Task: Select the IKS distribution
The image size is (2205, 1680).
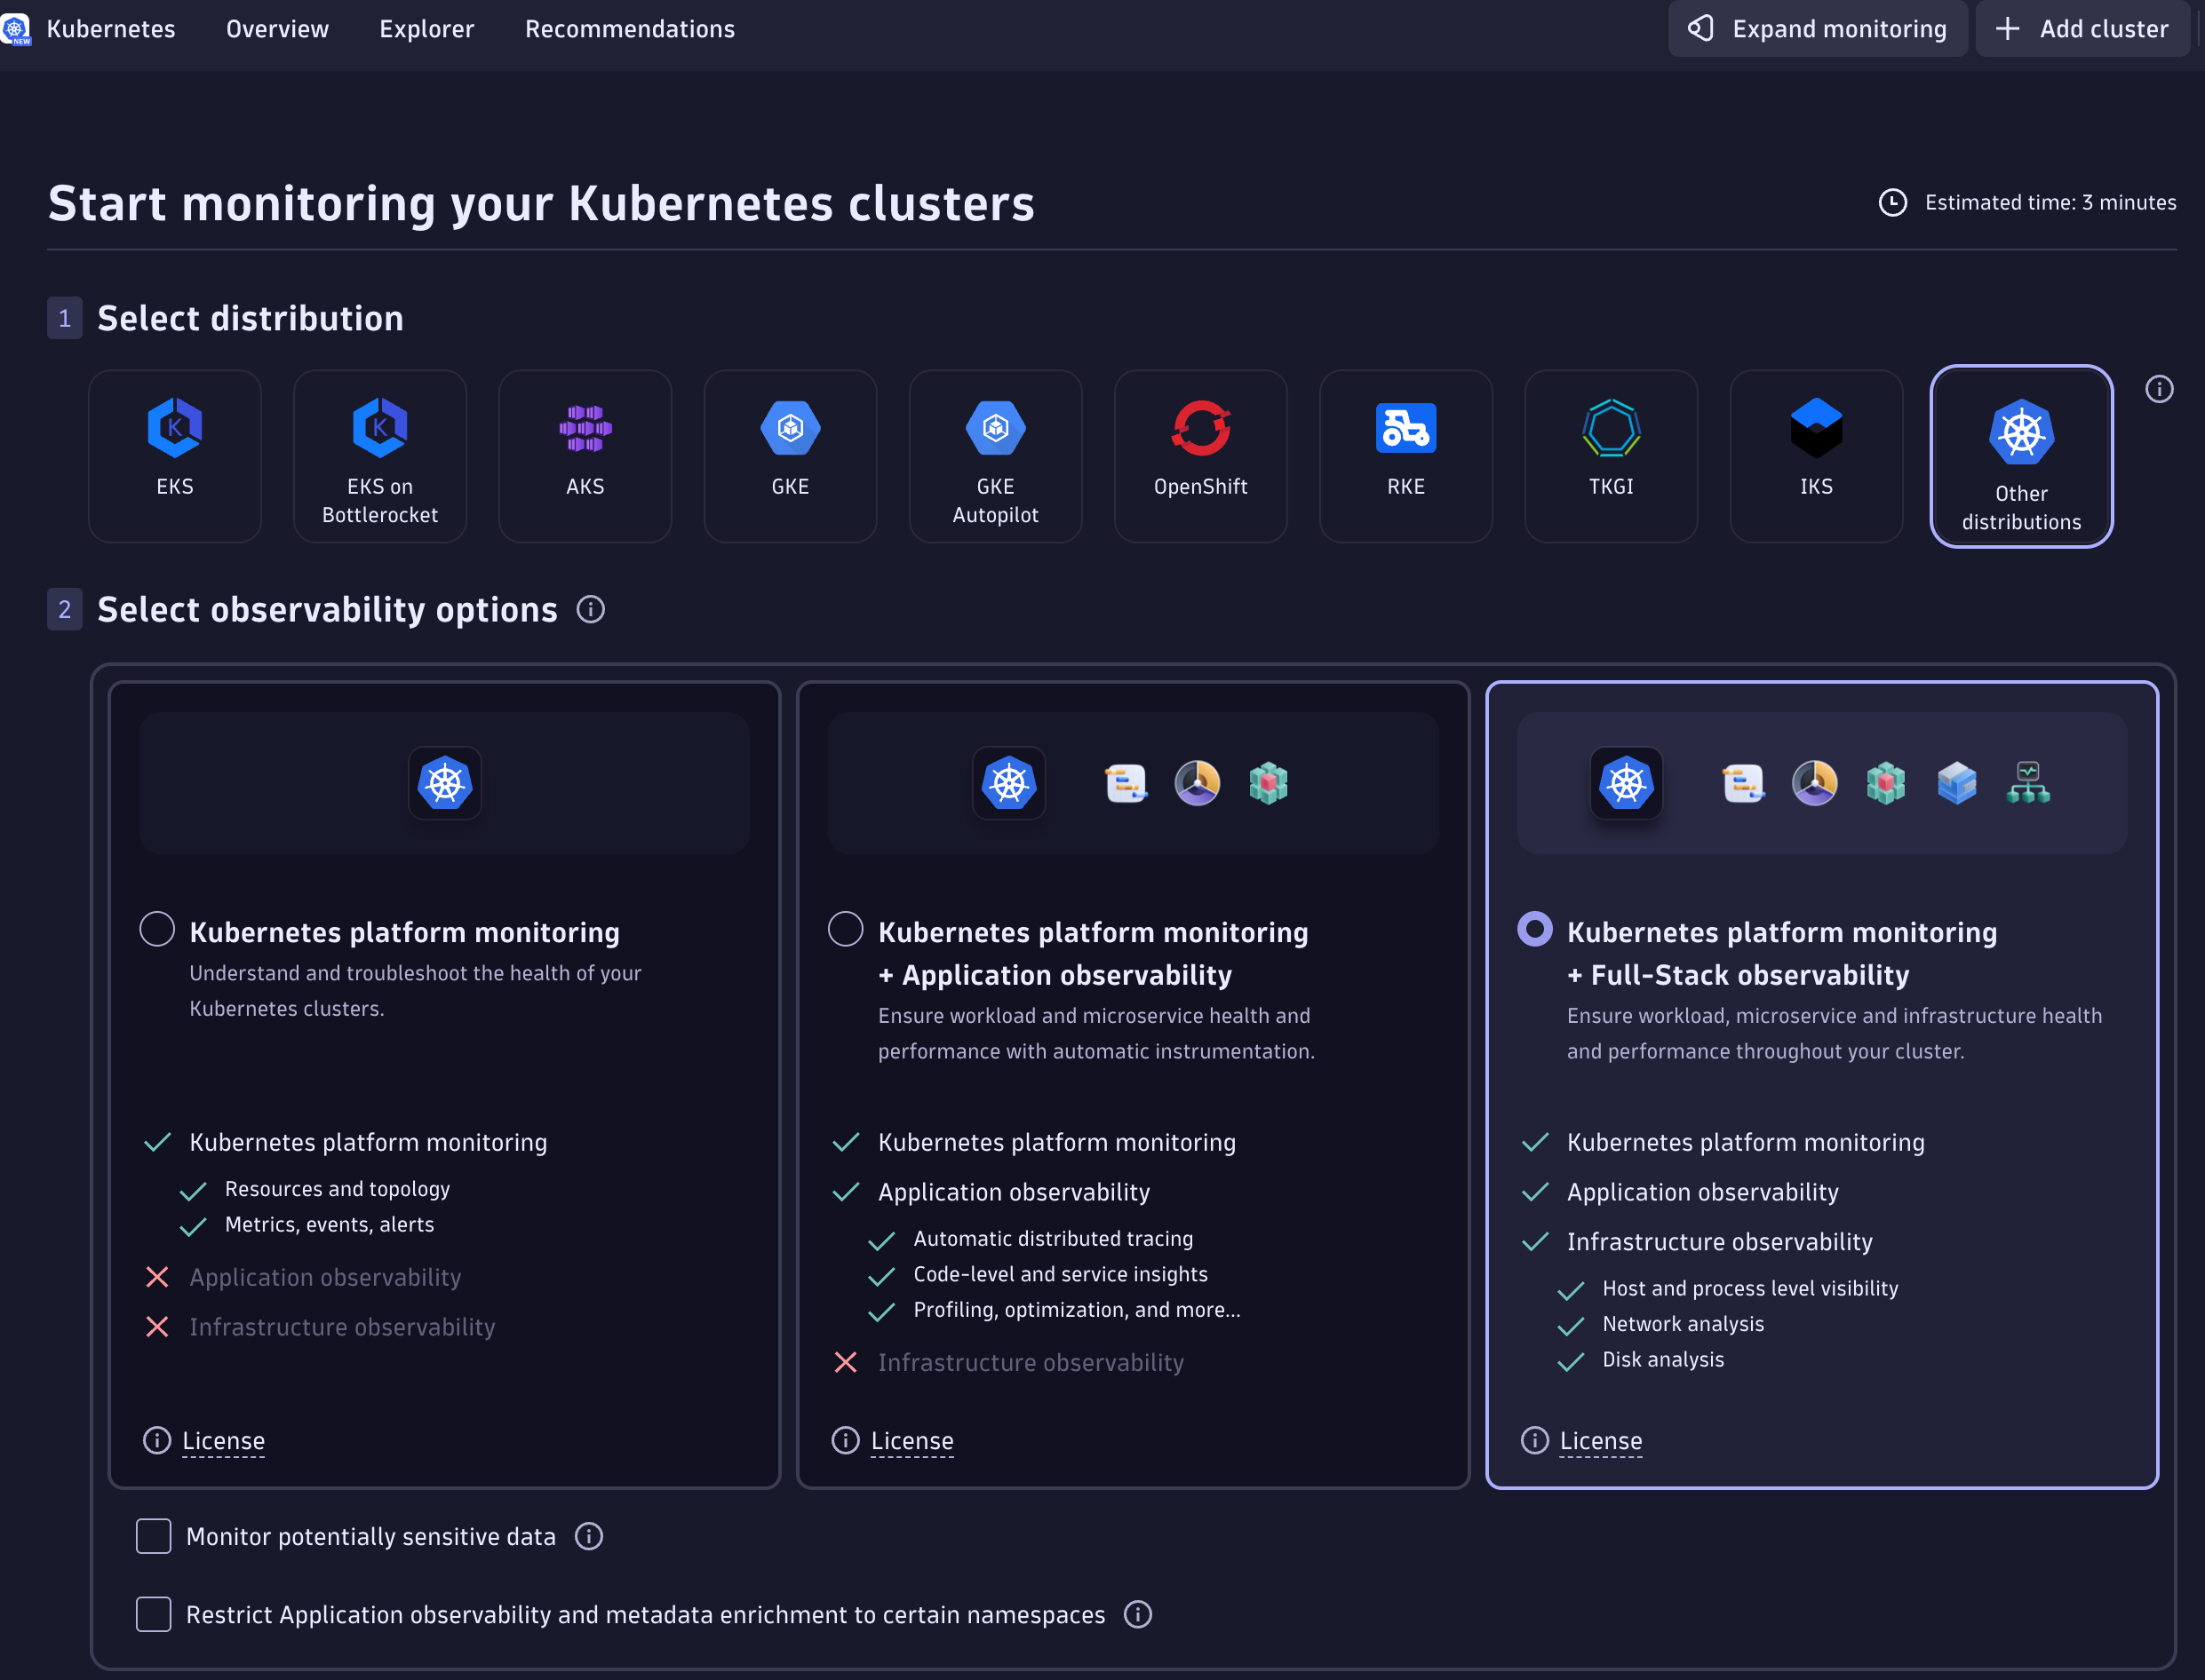Action: (1815, 455)
